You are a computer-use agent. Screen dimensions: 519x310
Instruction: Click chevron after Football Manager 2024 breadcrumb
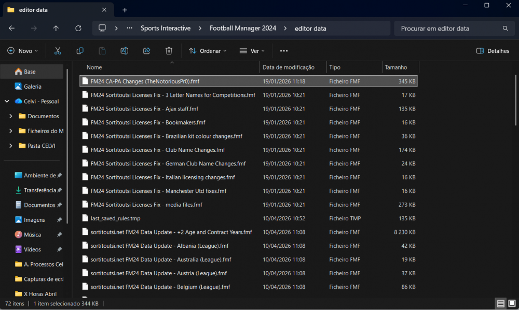pyautogui.click(x=285, y=29)
